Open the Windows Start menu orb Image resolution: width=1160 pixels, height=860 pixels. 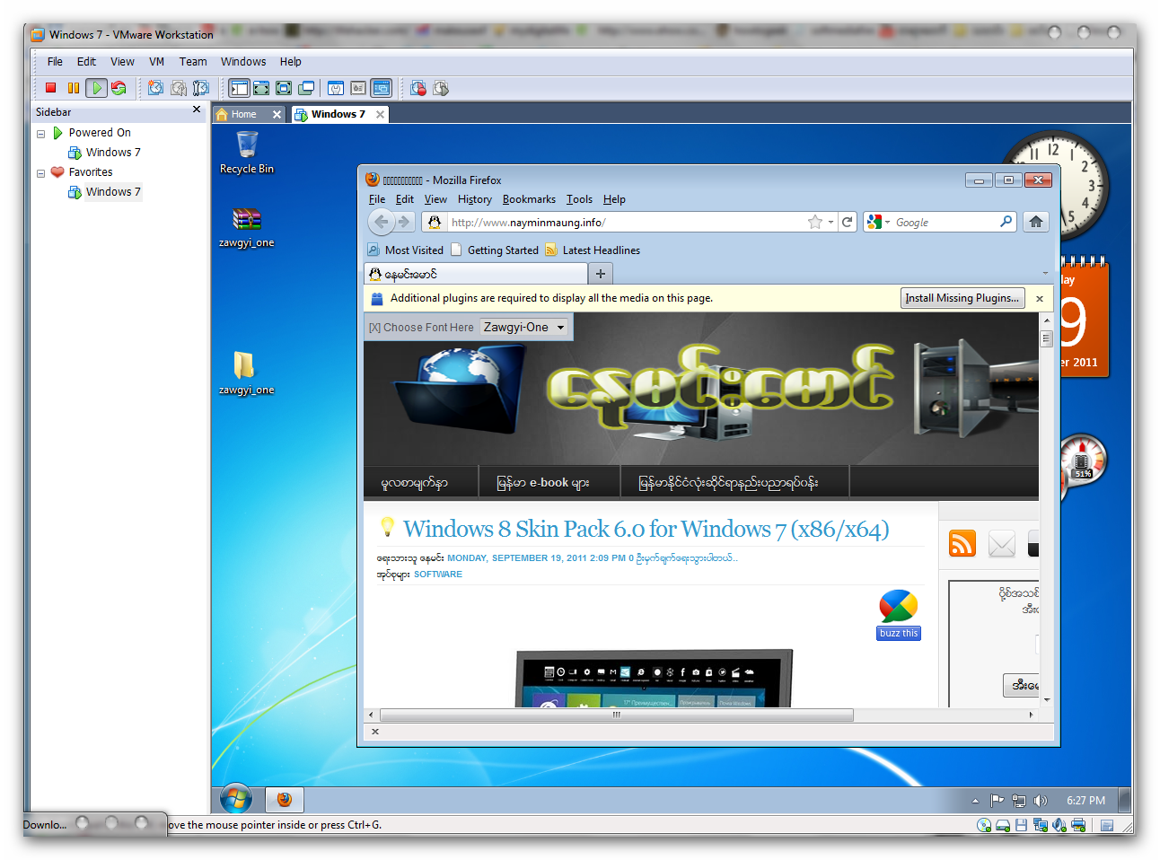point(236,798)
